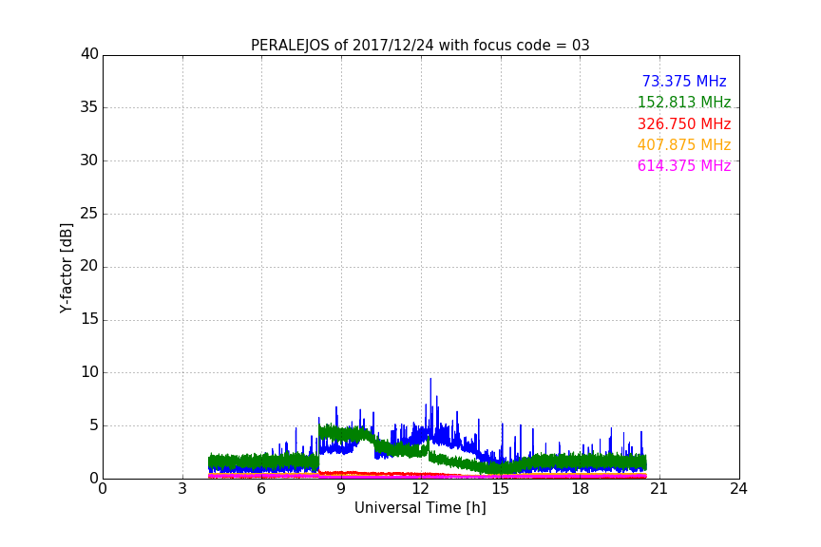The width and height of the screenshot is (821, 547).
Task: Select the blue '73.375 MHz' legend label
Action: 684,82
